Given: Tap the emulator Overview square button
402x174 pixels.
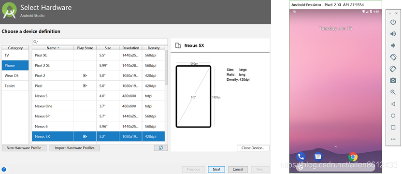Looking at the screenshot, I should click(393, 127).
